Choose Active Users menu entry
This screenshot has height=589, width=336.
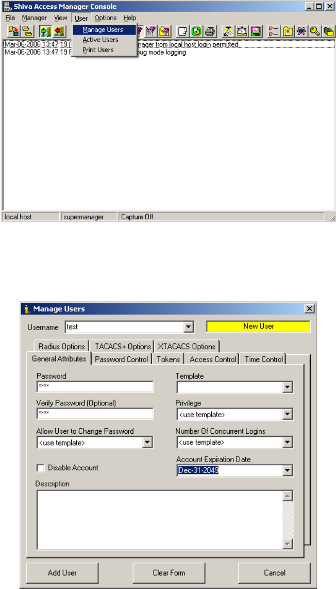pos(104,40)
